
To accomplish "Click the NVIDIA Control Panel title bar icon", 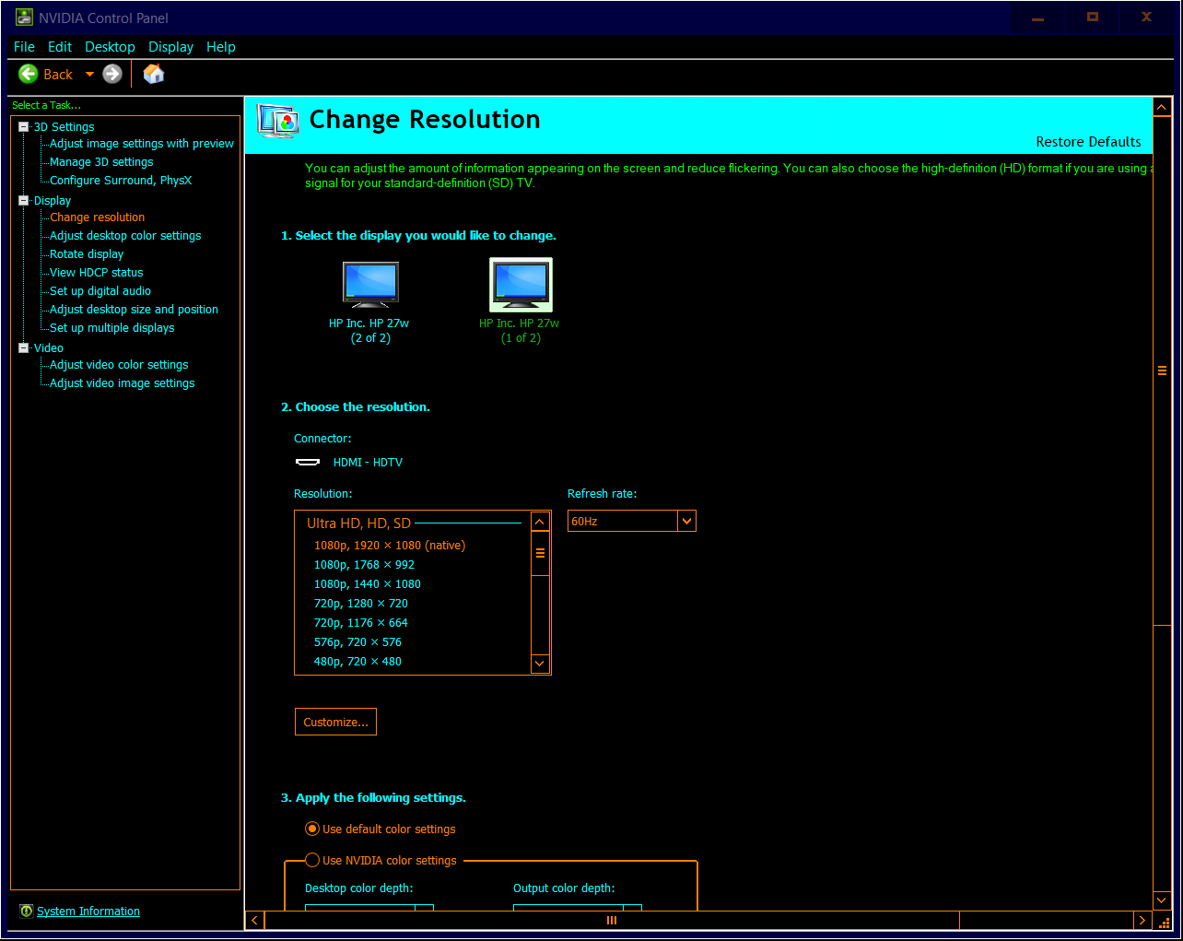I will 24,18.
